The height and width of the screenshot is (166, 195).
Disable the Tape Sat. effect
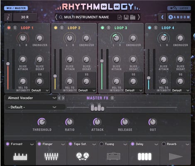[71, 144]
